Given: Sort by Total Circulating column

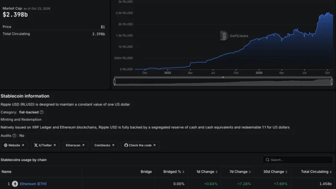Looking at the screenshot, I should [316, 172].
